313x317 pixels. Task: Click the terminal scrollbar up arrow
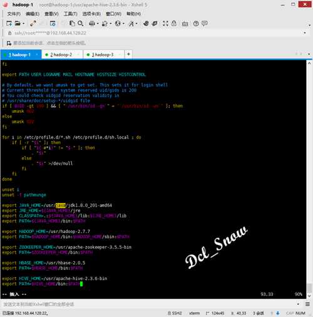pyautogui.click(x=309, y=63)
